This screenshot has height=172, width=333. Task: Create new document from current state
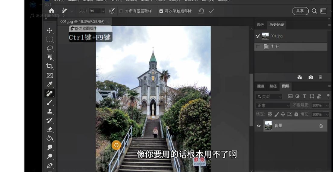point(300,77)
